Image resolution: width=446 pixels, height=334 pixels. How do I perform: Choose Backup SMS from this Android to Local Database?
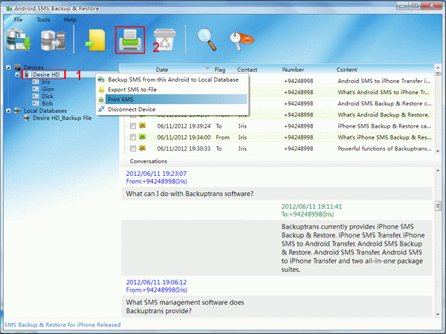(x=172, y=80)
